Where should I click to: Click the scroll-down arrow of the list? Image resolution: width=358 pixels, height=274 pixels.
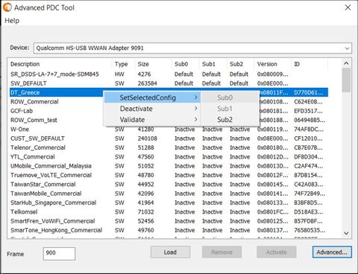click(346, 233)
